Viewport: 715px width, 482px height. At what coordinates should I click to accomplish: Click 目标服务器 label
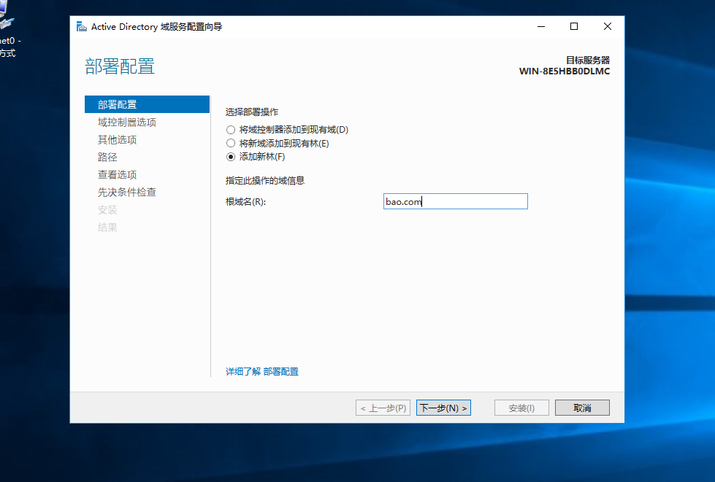588,60
